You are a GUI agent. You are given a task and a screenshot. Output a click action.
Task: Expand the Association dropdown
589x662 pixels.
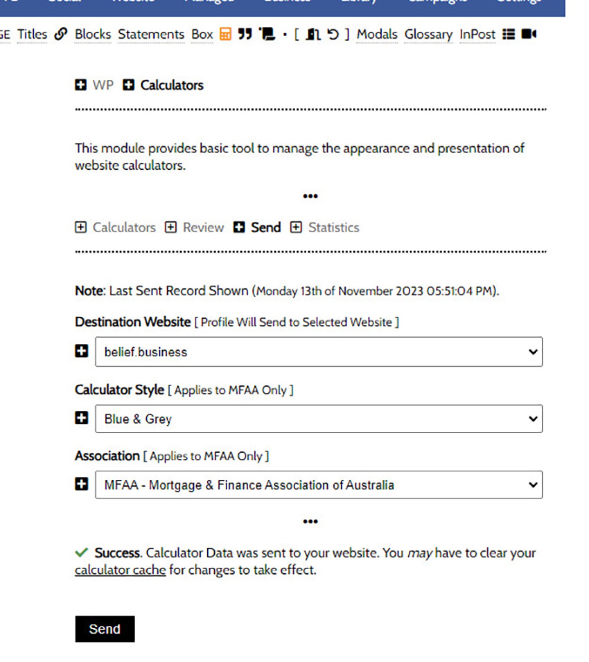(318, 485)
